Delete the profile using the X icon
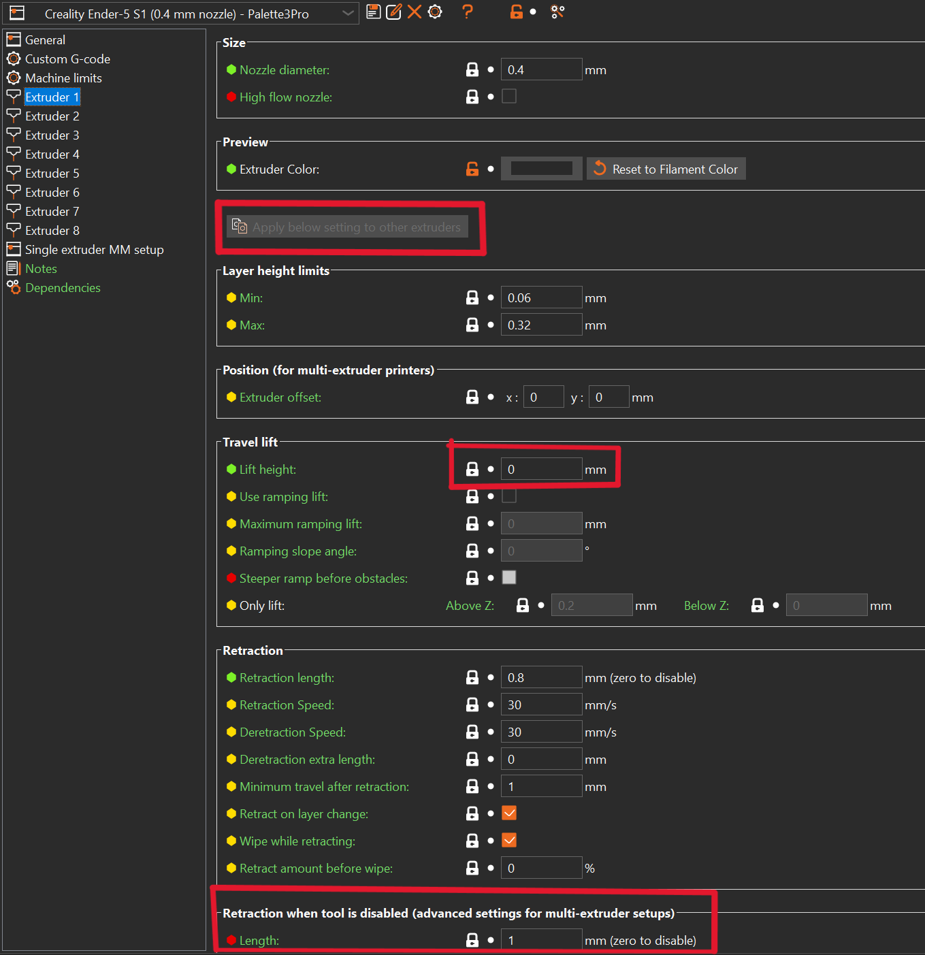This screenshot has height=955, width=925. pyautogui.click(x=415, y=12)
